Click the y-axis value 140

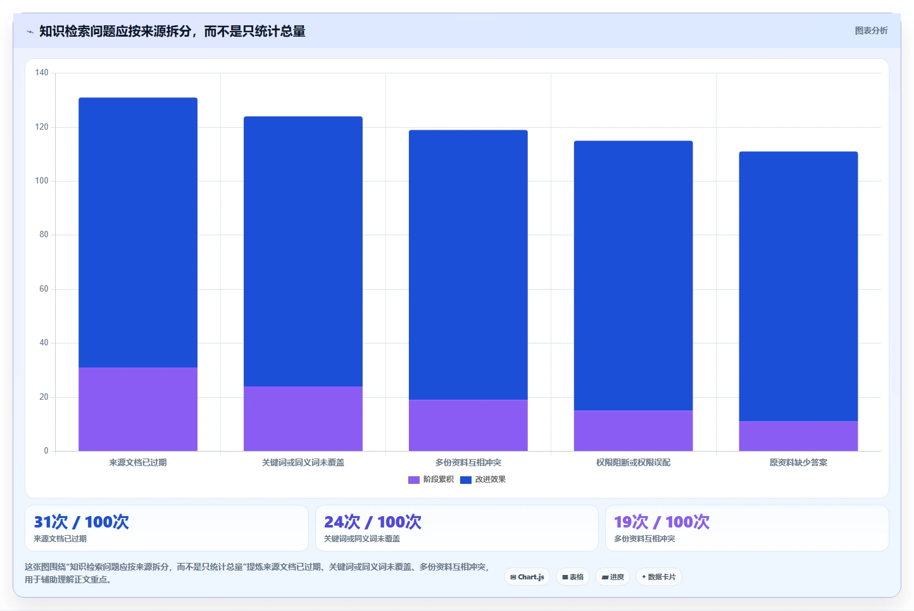pyautogui.click(x=42, y=73)
